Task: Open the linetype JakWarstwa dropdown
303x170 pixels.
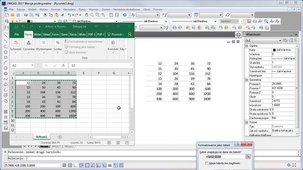Action: click(x=166, y=21)
